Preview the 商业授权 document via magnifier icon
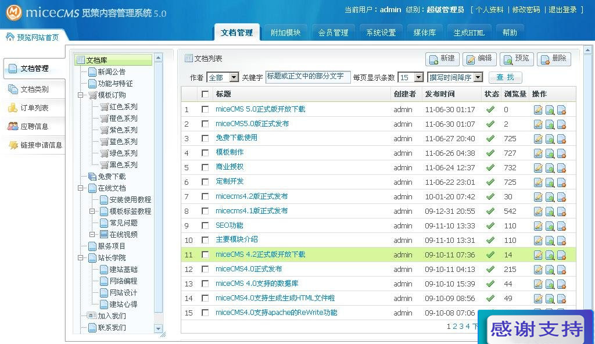595x344 pixels. click(550, 168)
